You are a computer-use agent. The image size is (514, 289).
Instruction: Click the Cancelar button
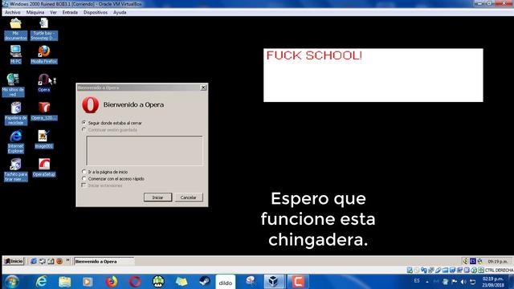point(189,197)
